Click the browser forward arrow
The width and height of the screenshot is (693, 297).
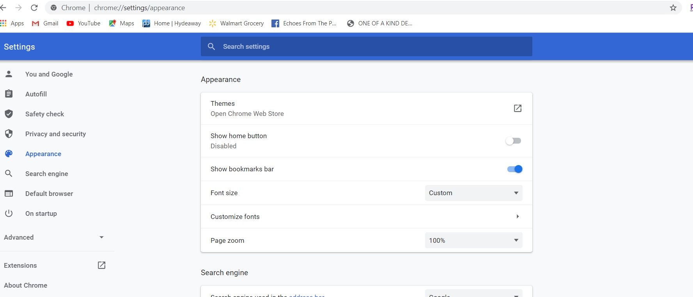click(x=18, y=8)
